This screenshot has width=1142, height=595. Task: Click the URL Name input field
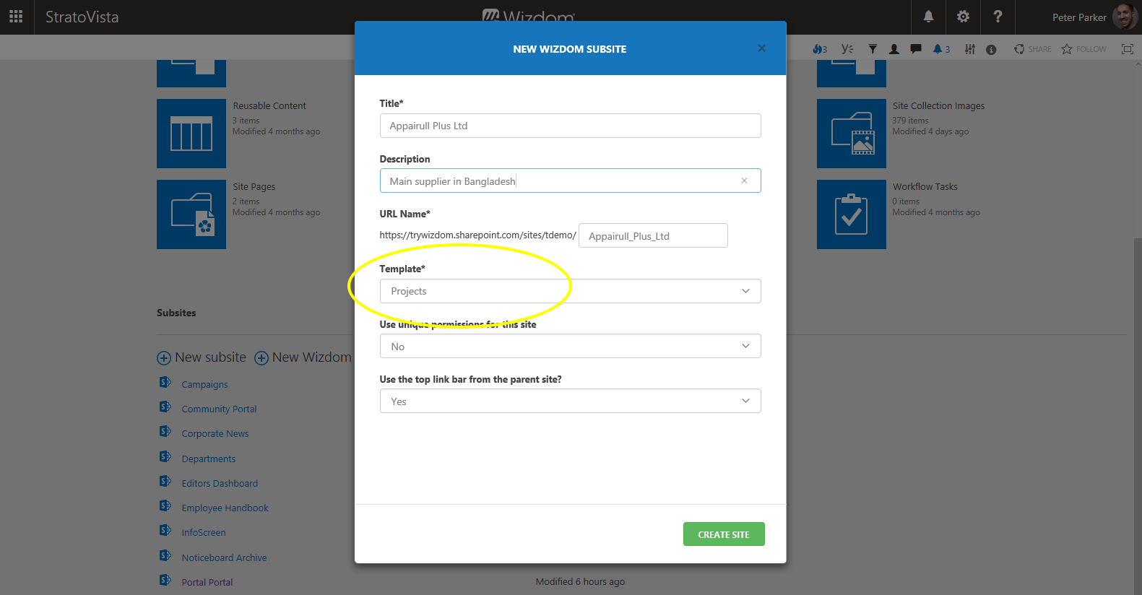tap(653, 235)
